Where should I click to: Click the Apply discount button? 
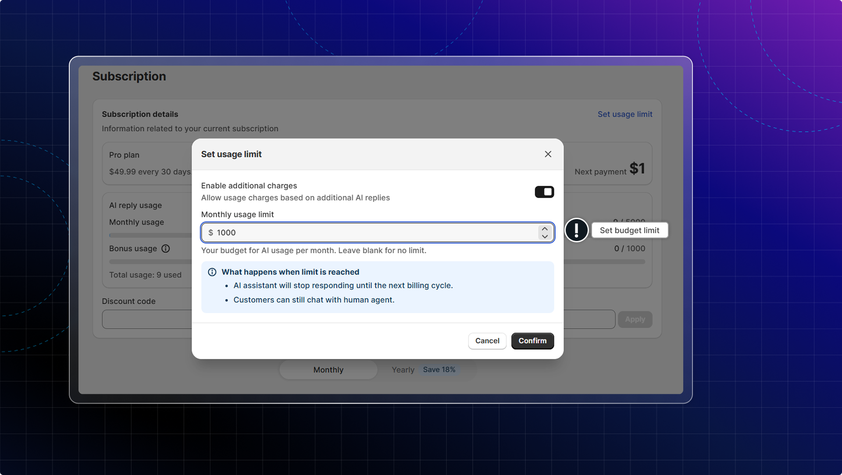(x=635, y=319)
